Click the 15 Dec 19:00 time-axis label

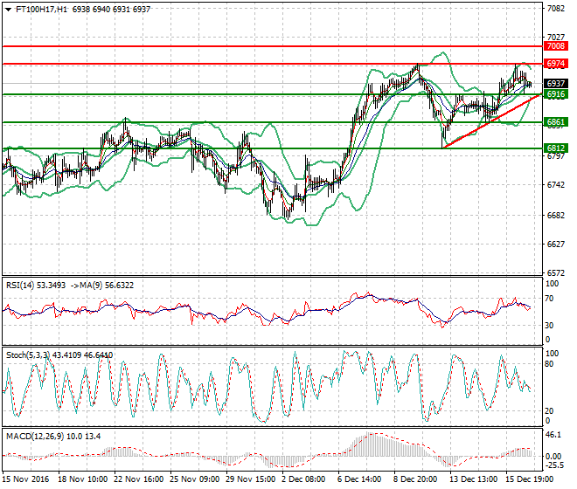[x=528, y=479]
